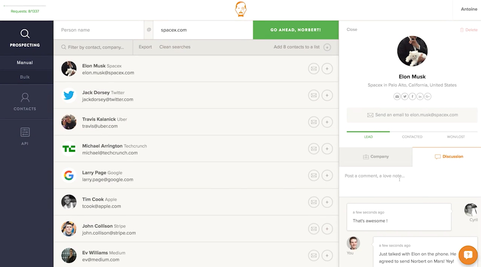Switch to the Bulk prospecting tab
Screen dimensions: 481x267
[25, 77]
